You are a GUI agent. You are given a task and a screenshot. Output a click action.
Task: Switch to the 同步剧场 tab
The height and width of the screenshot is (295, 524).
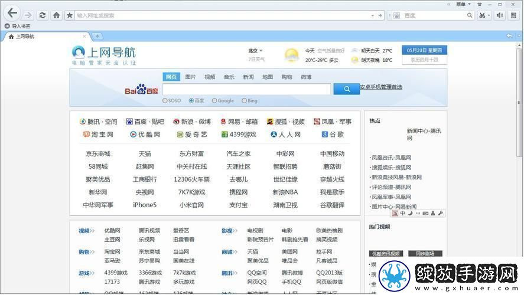(x=425, y=254)
